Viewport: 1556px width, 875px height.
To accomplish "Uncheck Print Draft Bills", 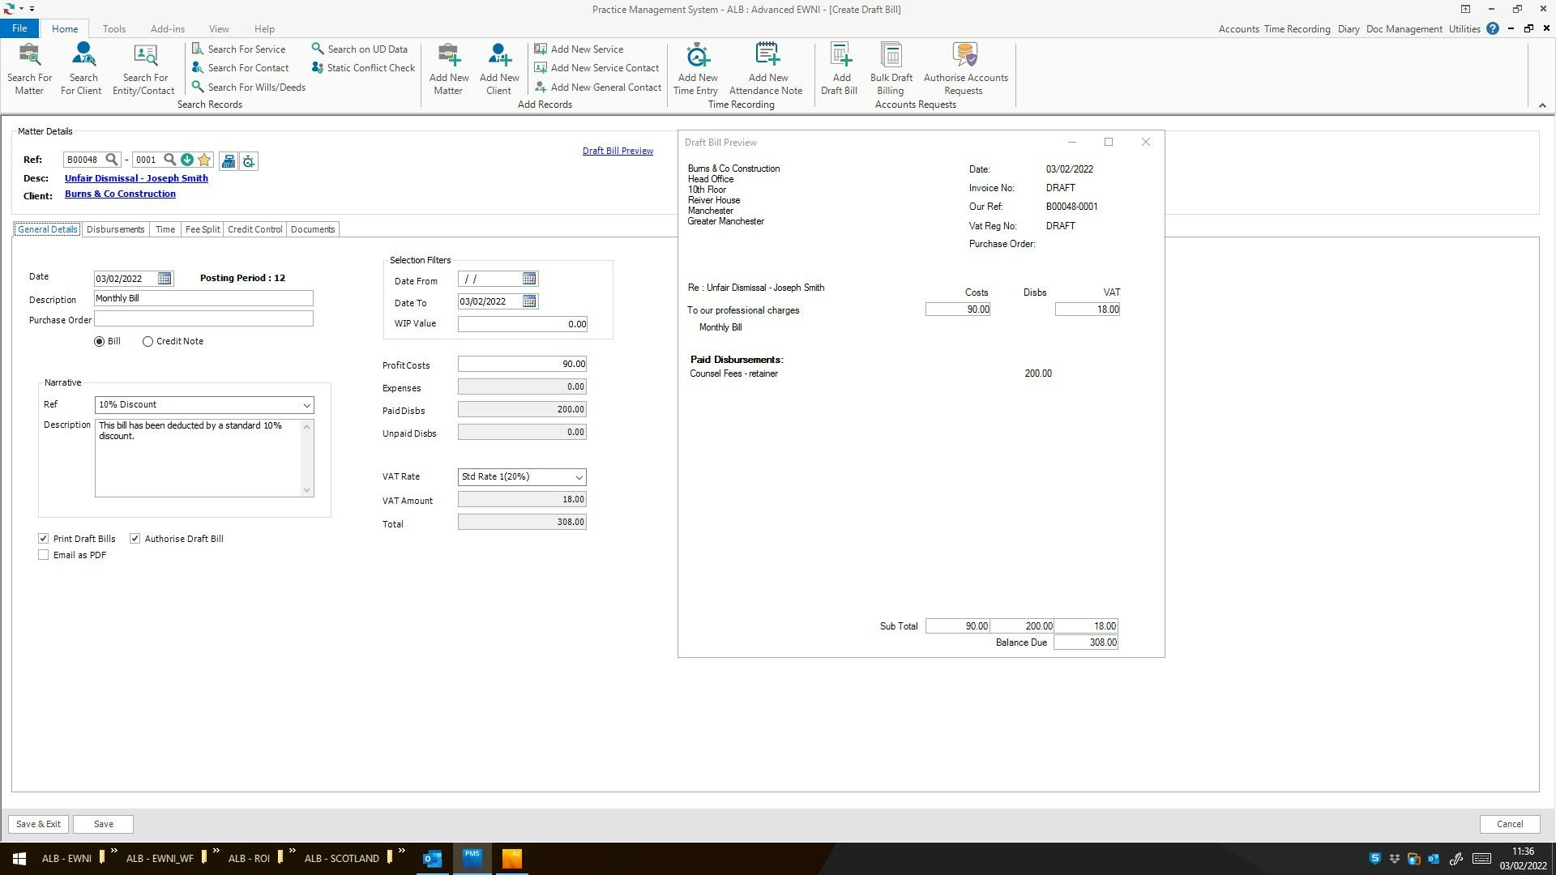I will click(x=44, y=538).
